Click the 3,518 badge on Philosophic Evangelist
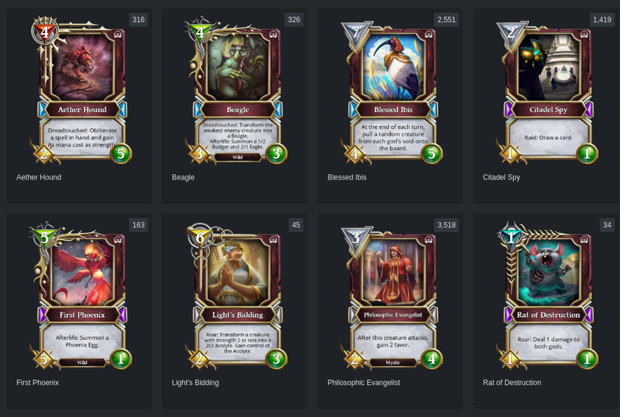This screenshot has width=620, height=417. [446, 225]
